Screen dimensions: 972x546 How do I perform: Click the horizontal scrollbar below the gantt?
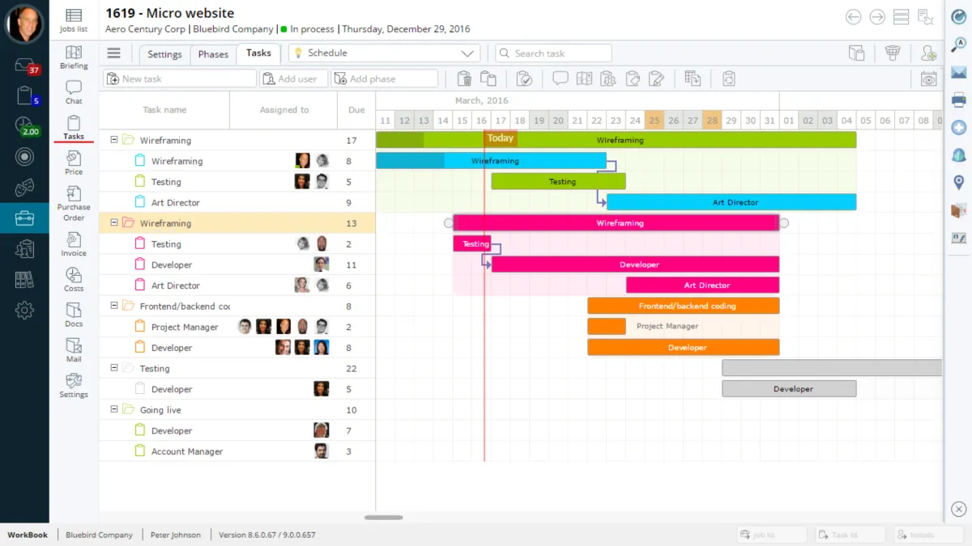pyautogui.click(x=383, y=518)
